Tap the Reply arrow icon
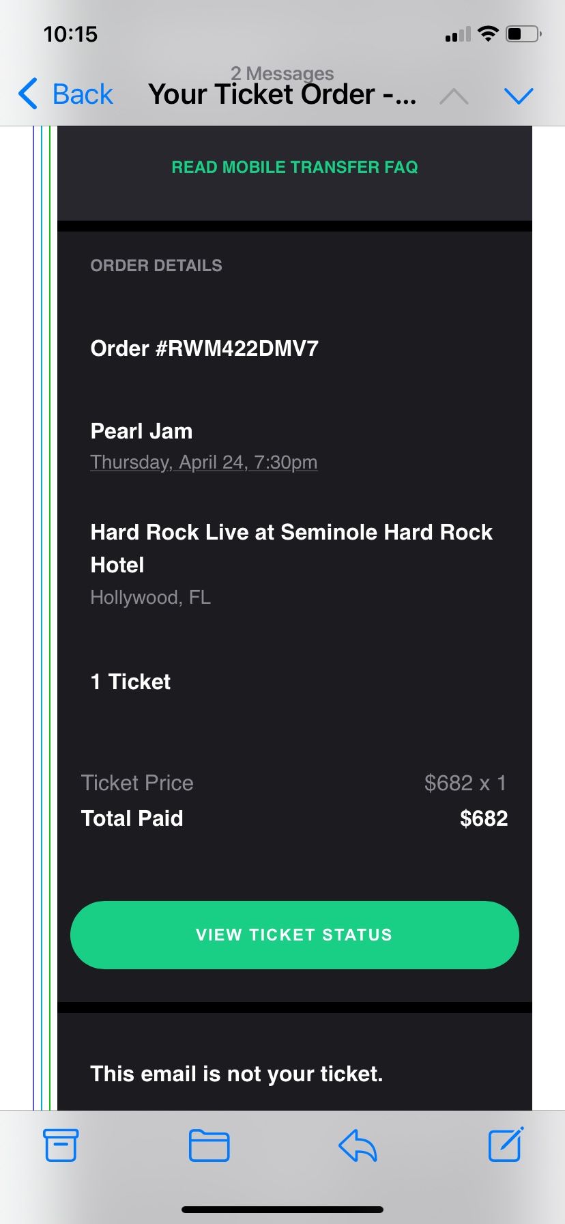 (358, 1145)
